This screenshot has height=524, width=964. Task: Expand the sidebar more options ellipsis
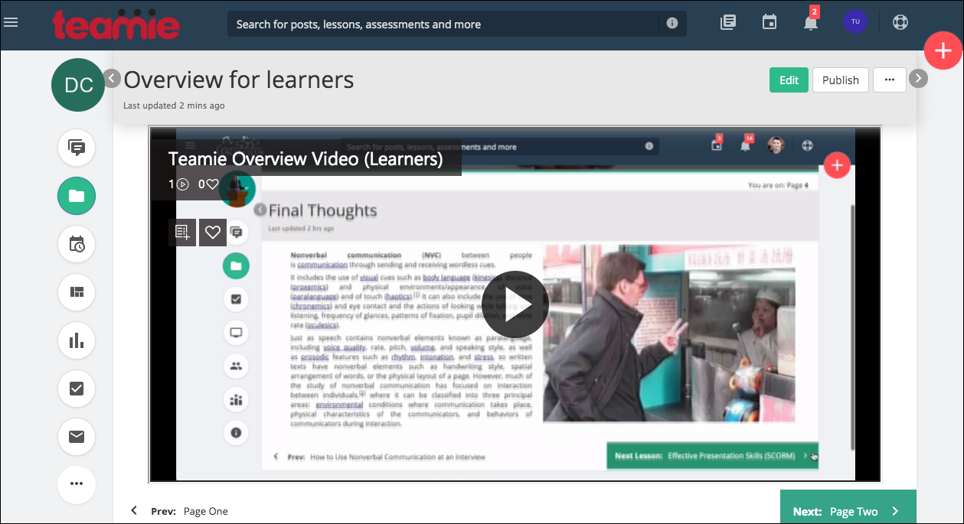click(77, 484)
